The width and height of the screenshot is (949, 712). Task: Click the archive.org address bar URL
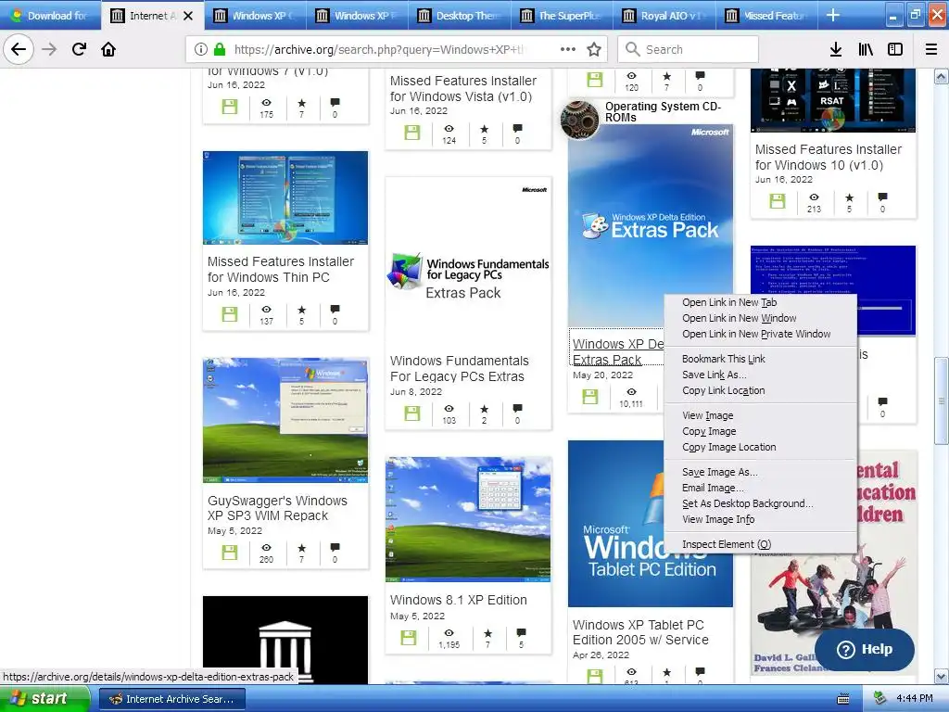point(379,49)
